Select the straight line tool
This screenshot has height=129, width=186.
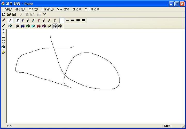[x=4, y=25]
